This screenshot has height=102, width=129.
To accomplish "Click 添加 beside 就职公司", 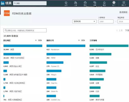I will click(x=82, y=40).
